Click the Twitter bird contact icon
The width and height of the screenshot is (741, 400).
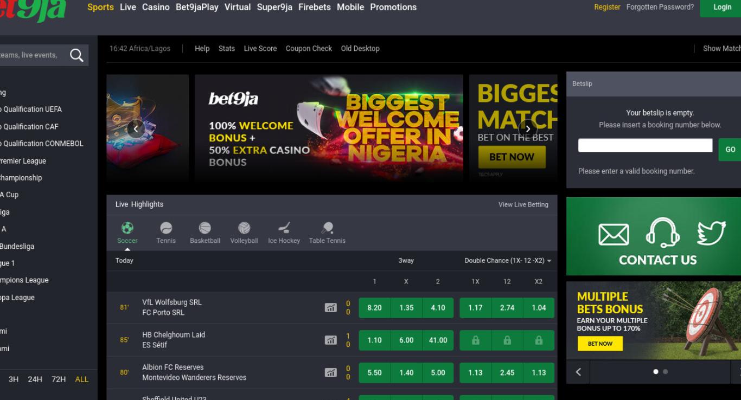(x=711, y=234)
